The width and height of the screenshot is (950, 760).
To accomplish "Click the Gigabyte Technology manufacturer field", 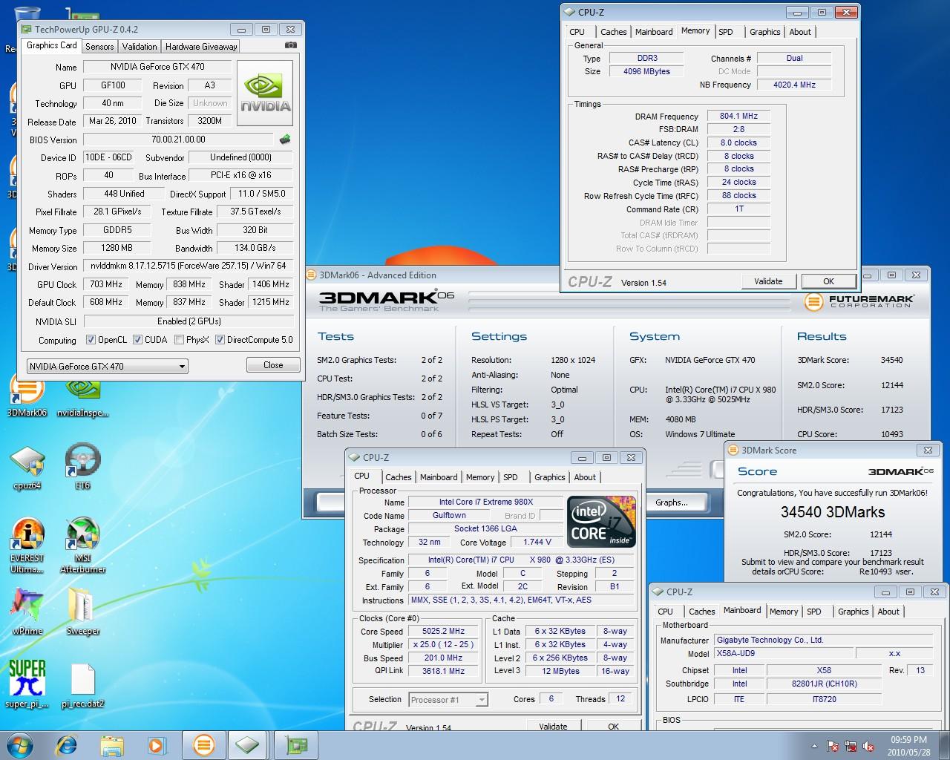I will pyautogui.click(x=823, y=640).
